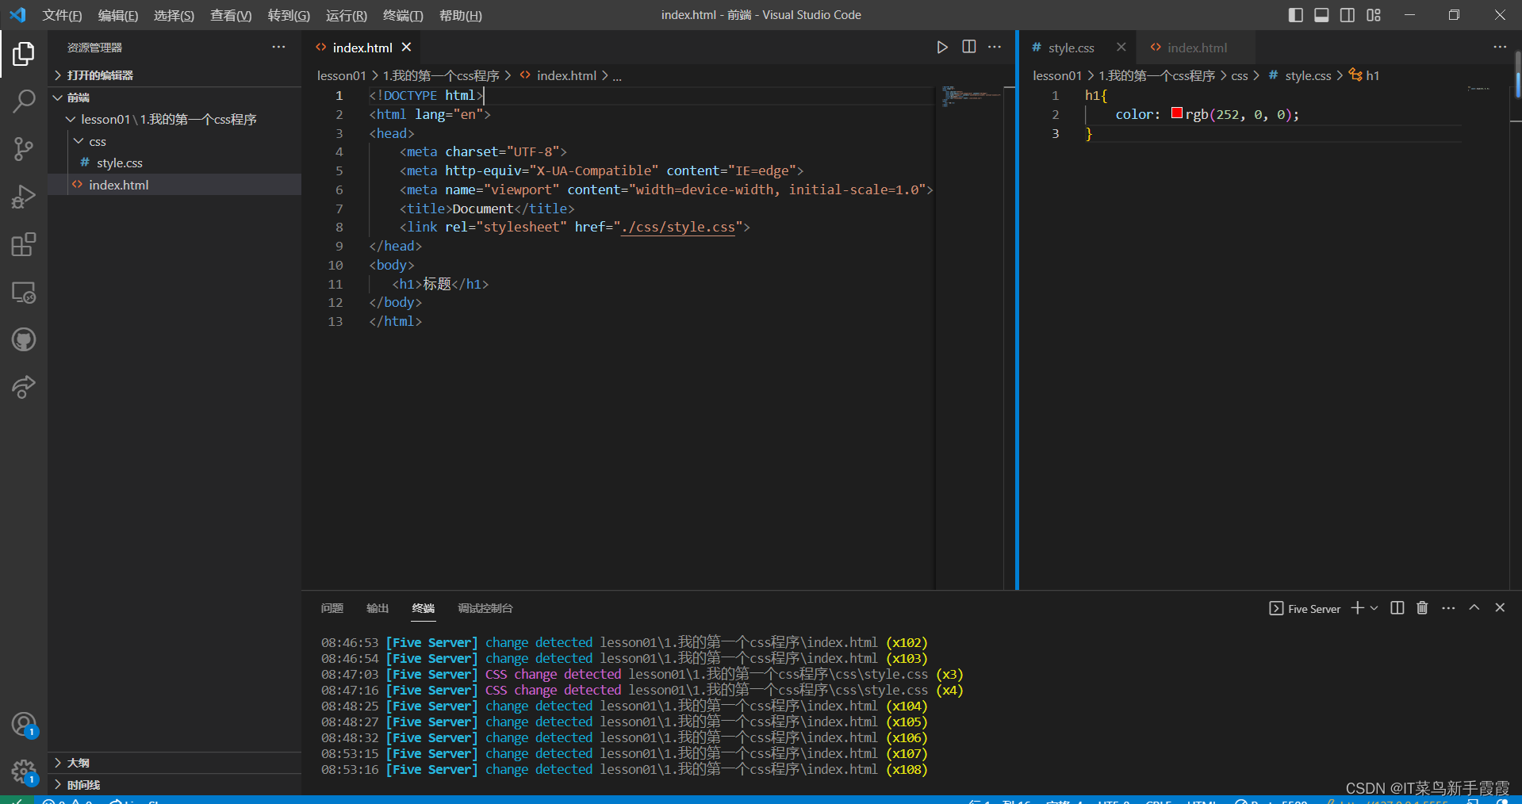The image size is (1522, 804).
Task: Open Run and Debug view
Action: pos(24,197)
